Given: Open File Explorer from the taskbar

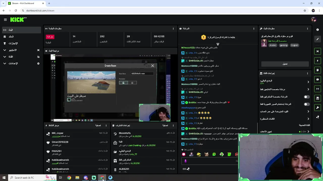Looking at the screenshot, I should tap(77, 178).
